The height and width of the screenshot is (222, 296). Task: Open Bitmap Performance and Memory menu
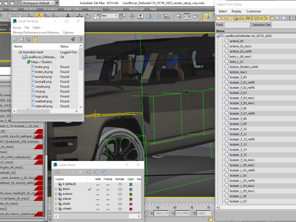click(36, 33)
